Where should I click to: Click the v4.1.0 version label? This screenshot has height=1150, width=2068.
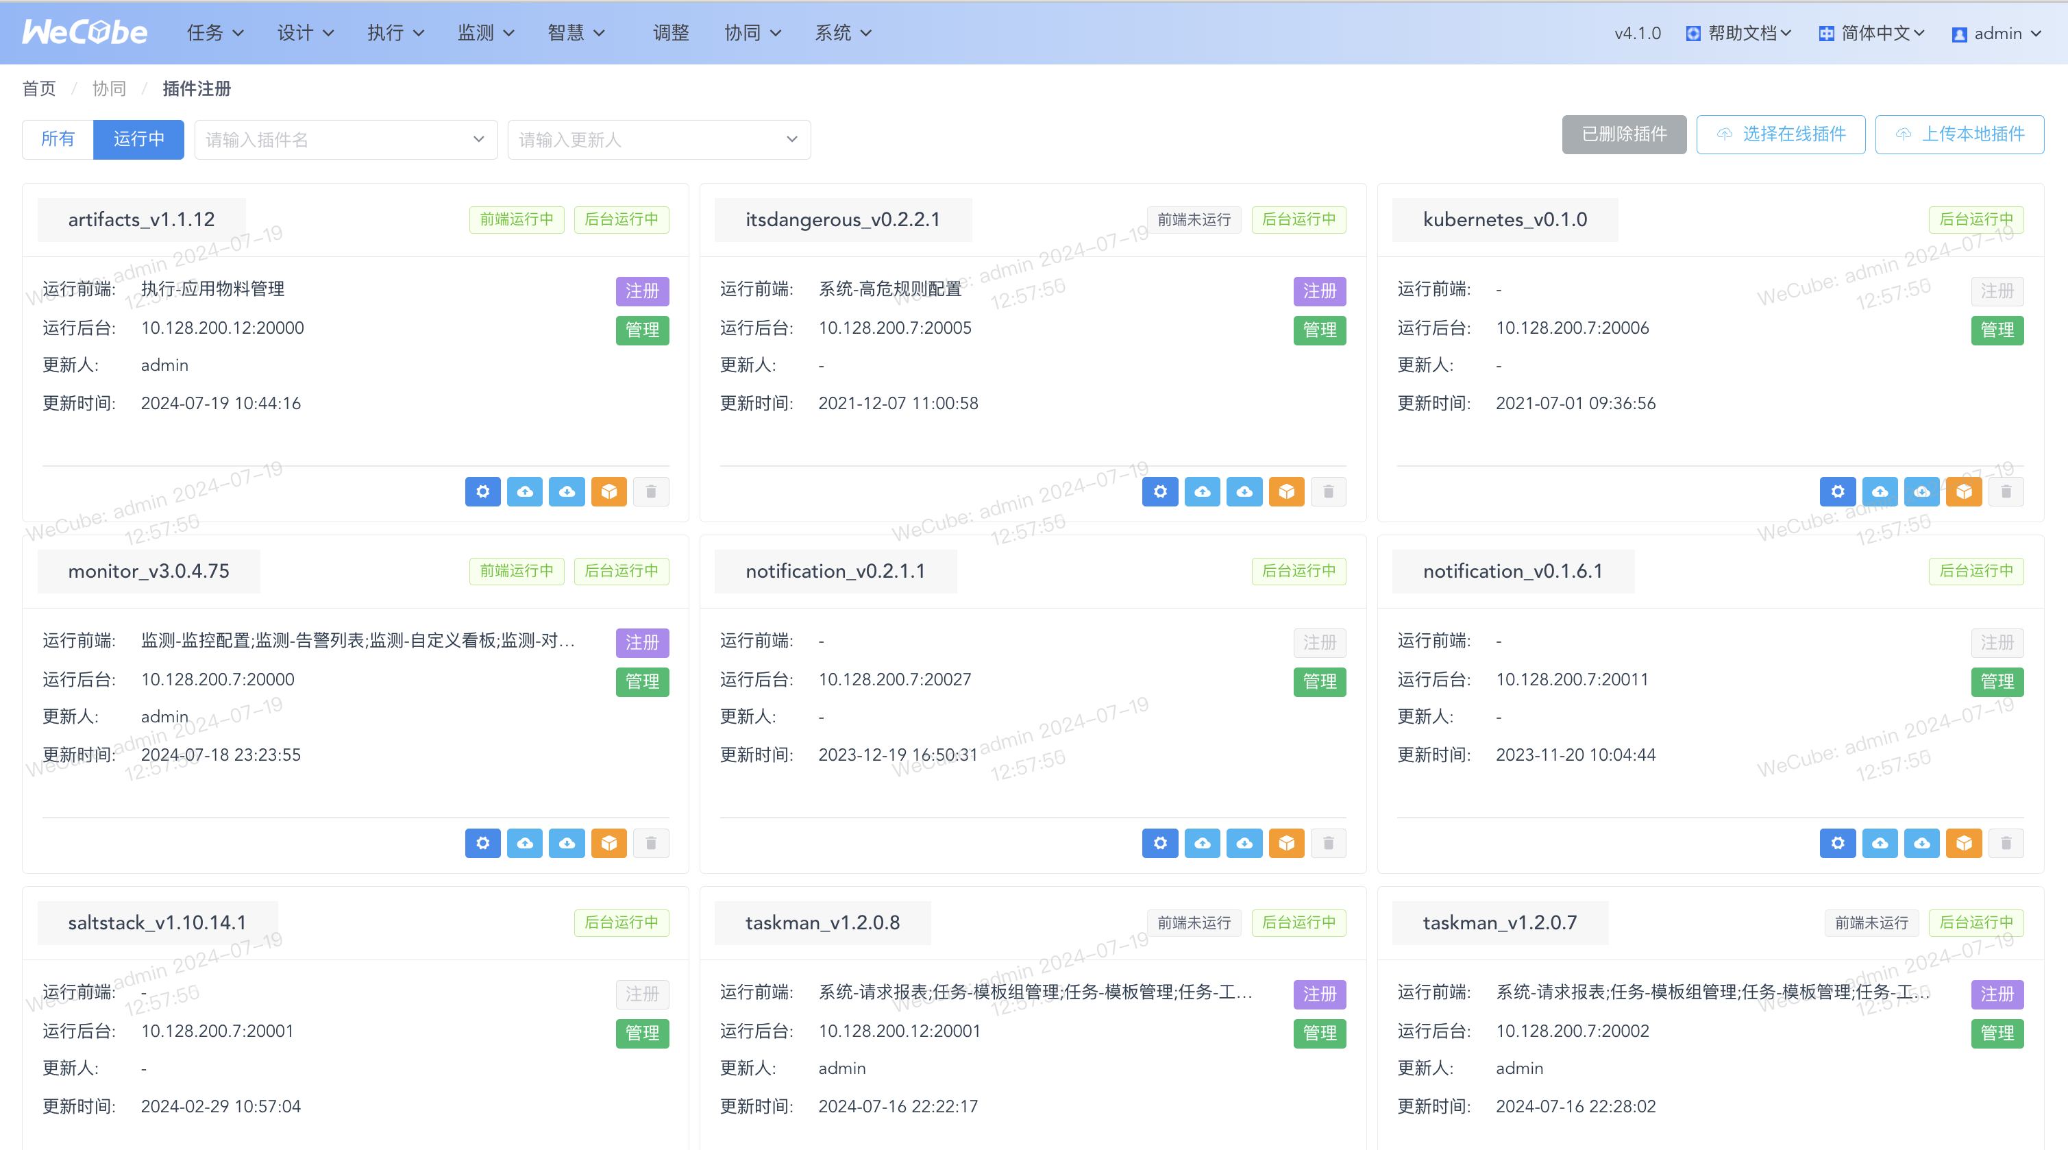tap(1638, 33)
